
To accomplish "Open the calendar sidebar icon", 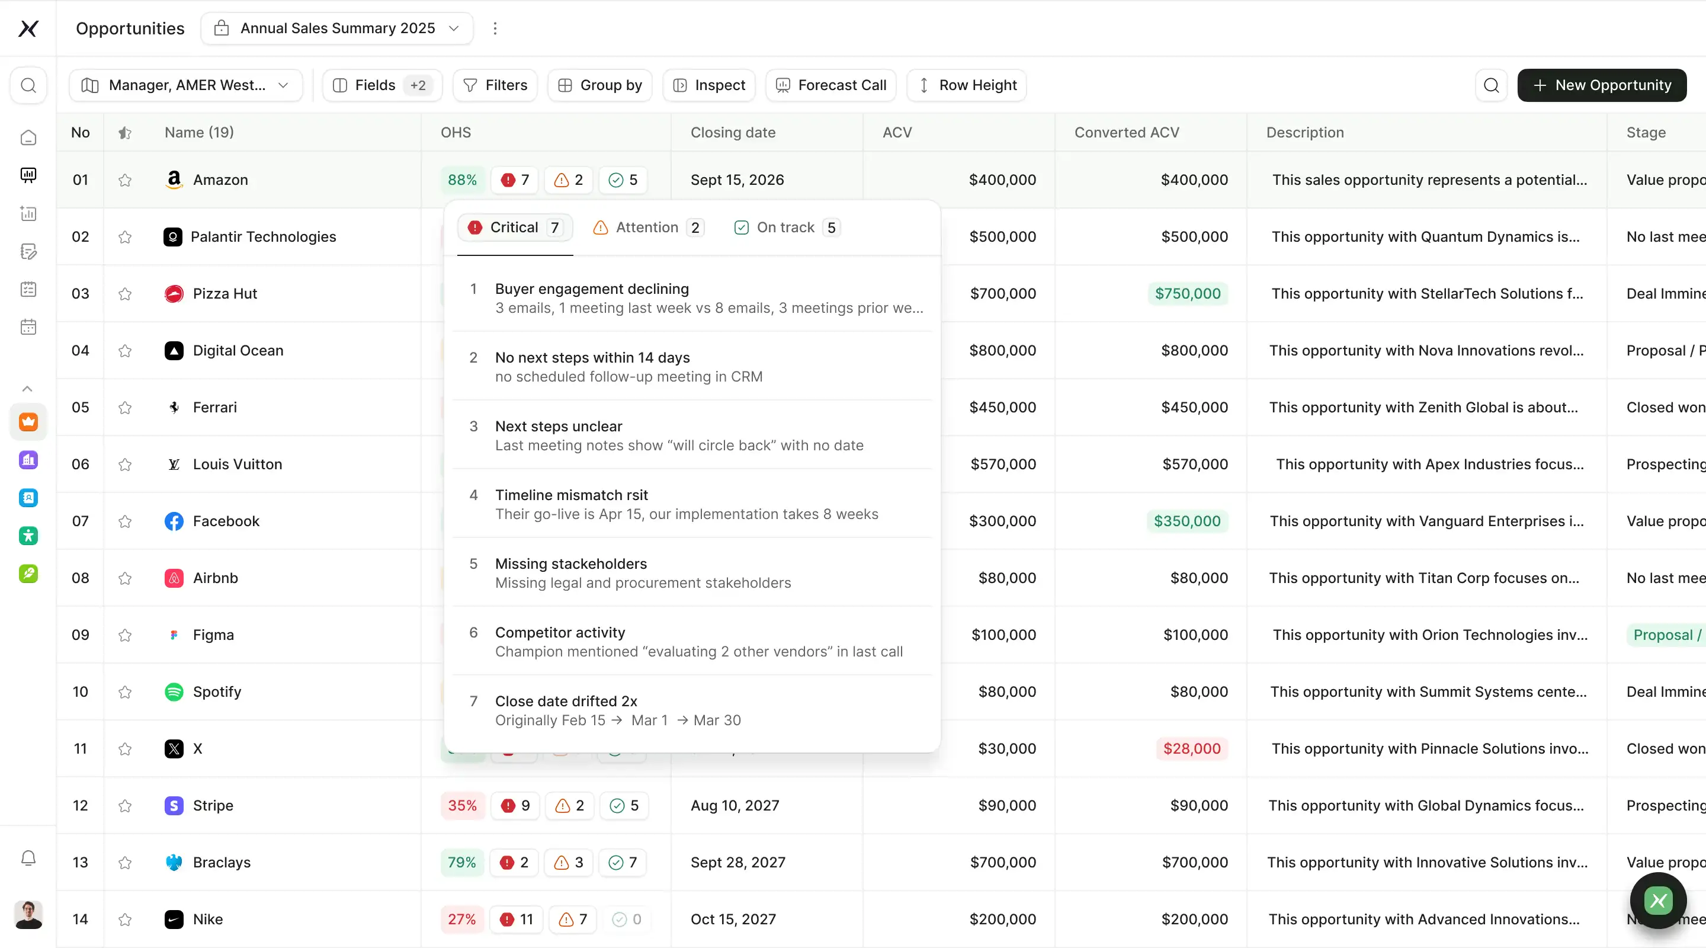I will click(28, 326).
